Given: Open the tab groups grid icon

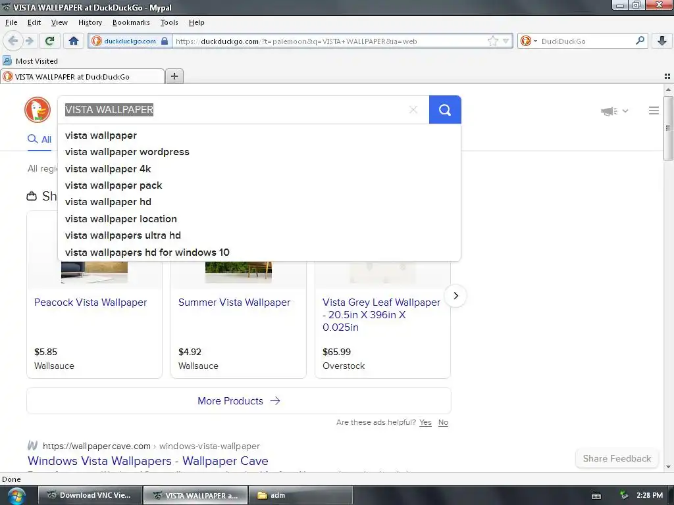Looking at the screenshot, I should 667,76.
